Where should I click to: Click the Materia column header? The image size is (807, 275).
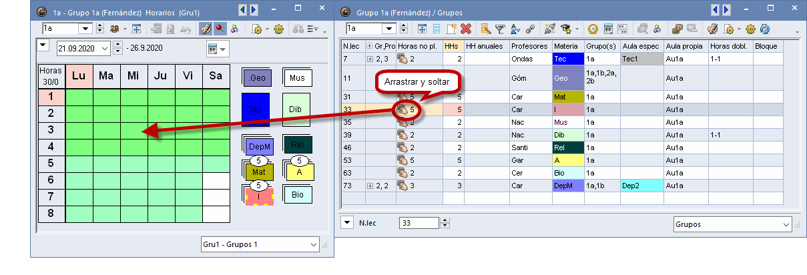[x=568, y=46]
